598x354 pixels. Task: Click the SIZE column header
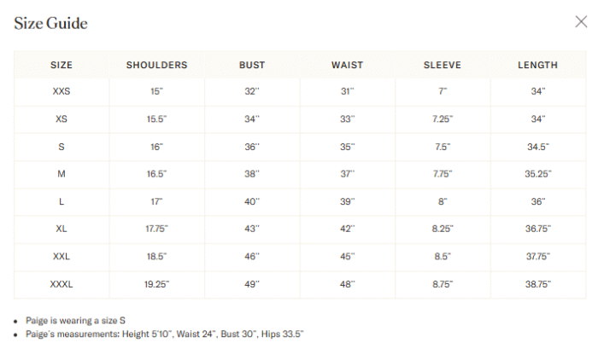(x=62, y=65)
